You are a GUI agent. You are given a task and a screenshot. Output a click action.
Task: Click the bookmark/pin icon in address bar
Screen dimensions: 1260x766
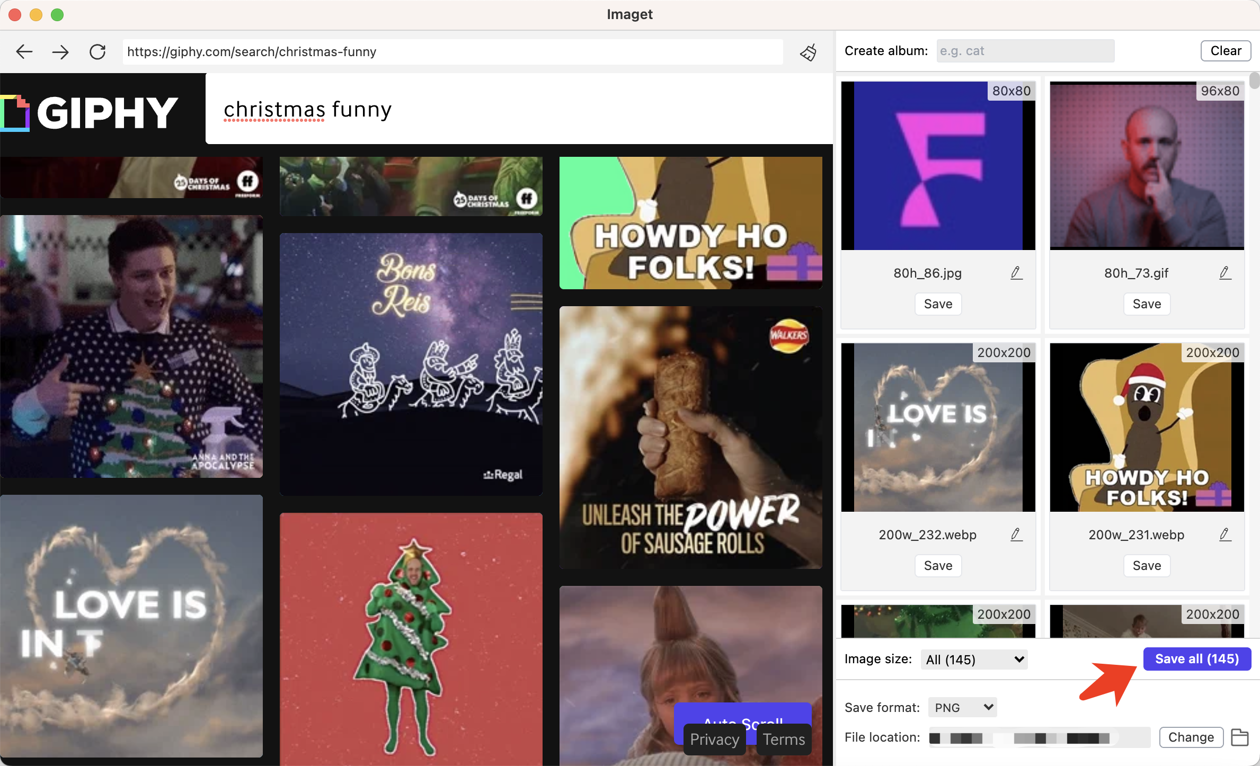tap(808, 51)
